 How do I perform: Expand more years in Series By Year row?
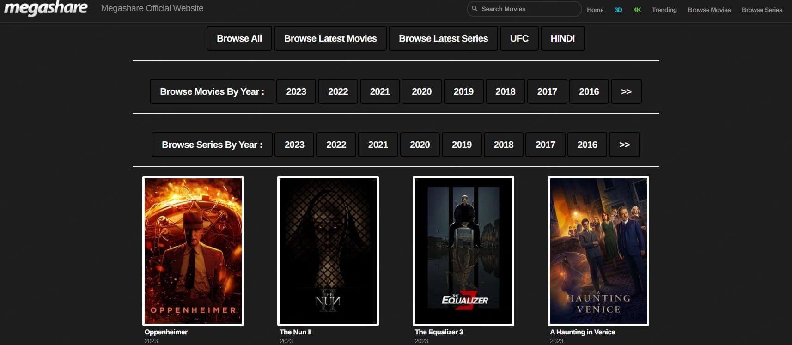point(624,145)
